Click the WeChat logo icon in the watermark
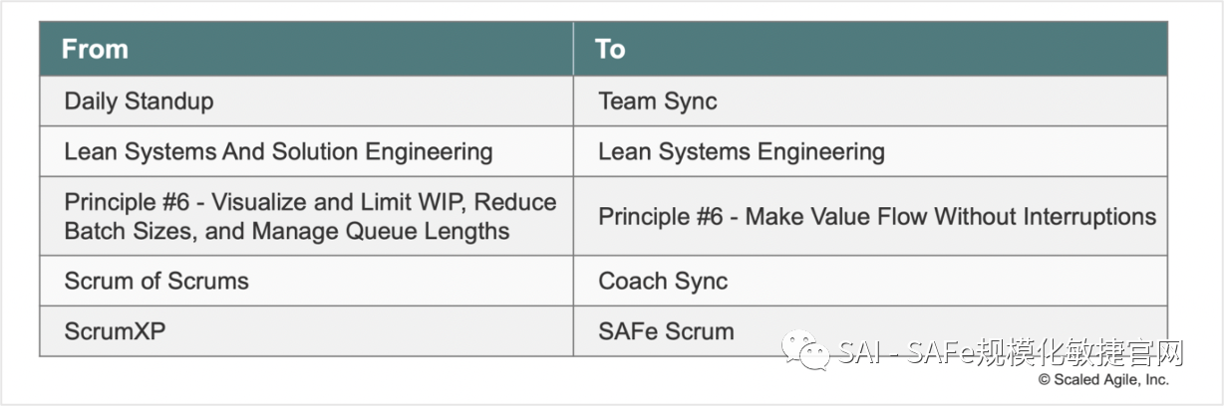Image resolution: width=1224 pixels, height=406 pixels. (x=805, y=351)
